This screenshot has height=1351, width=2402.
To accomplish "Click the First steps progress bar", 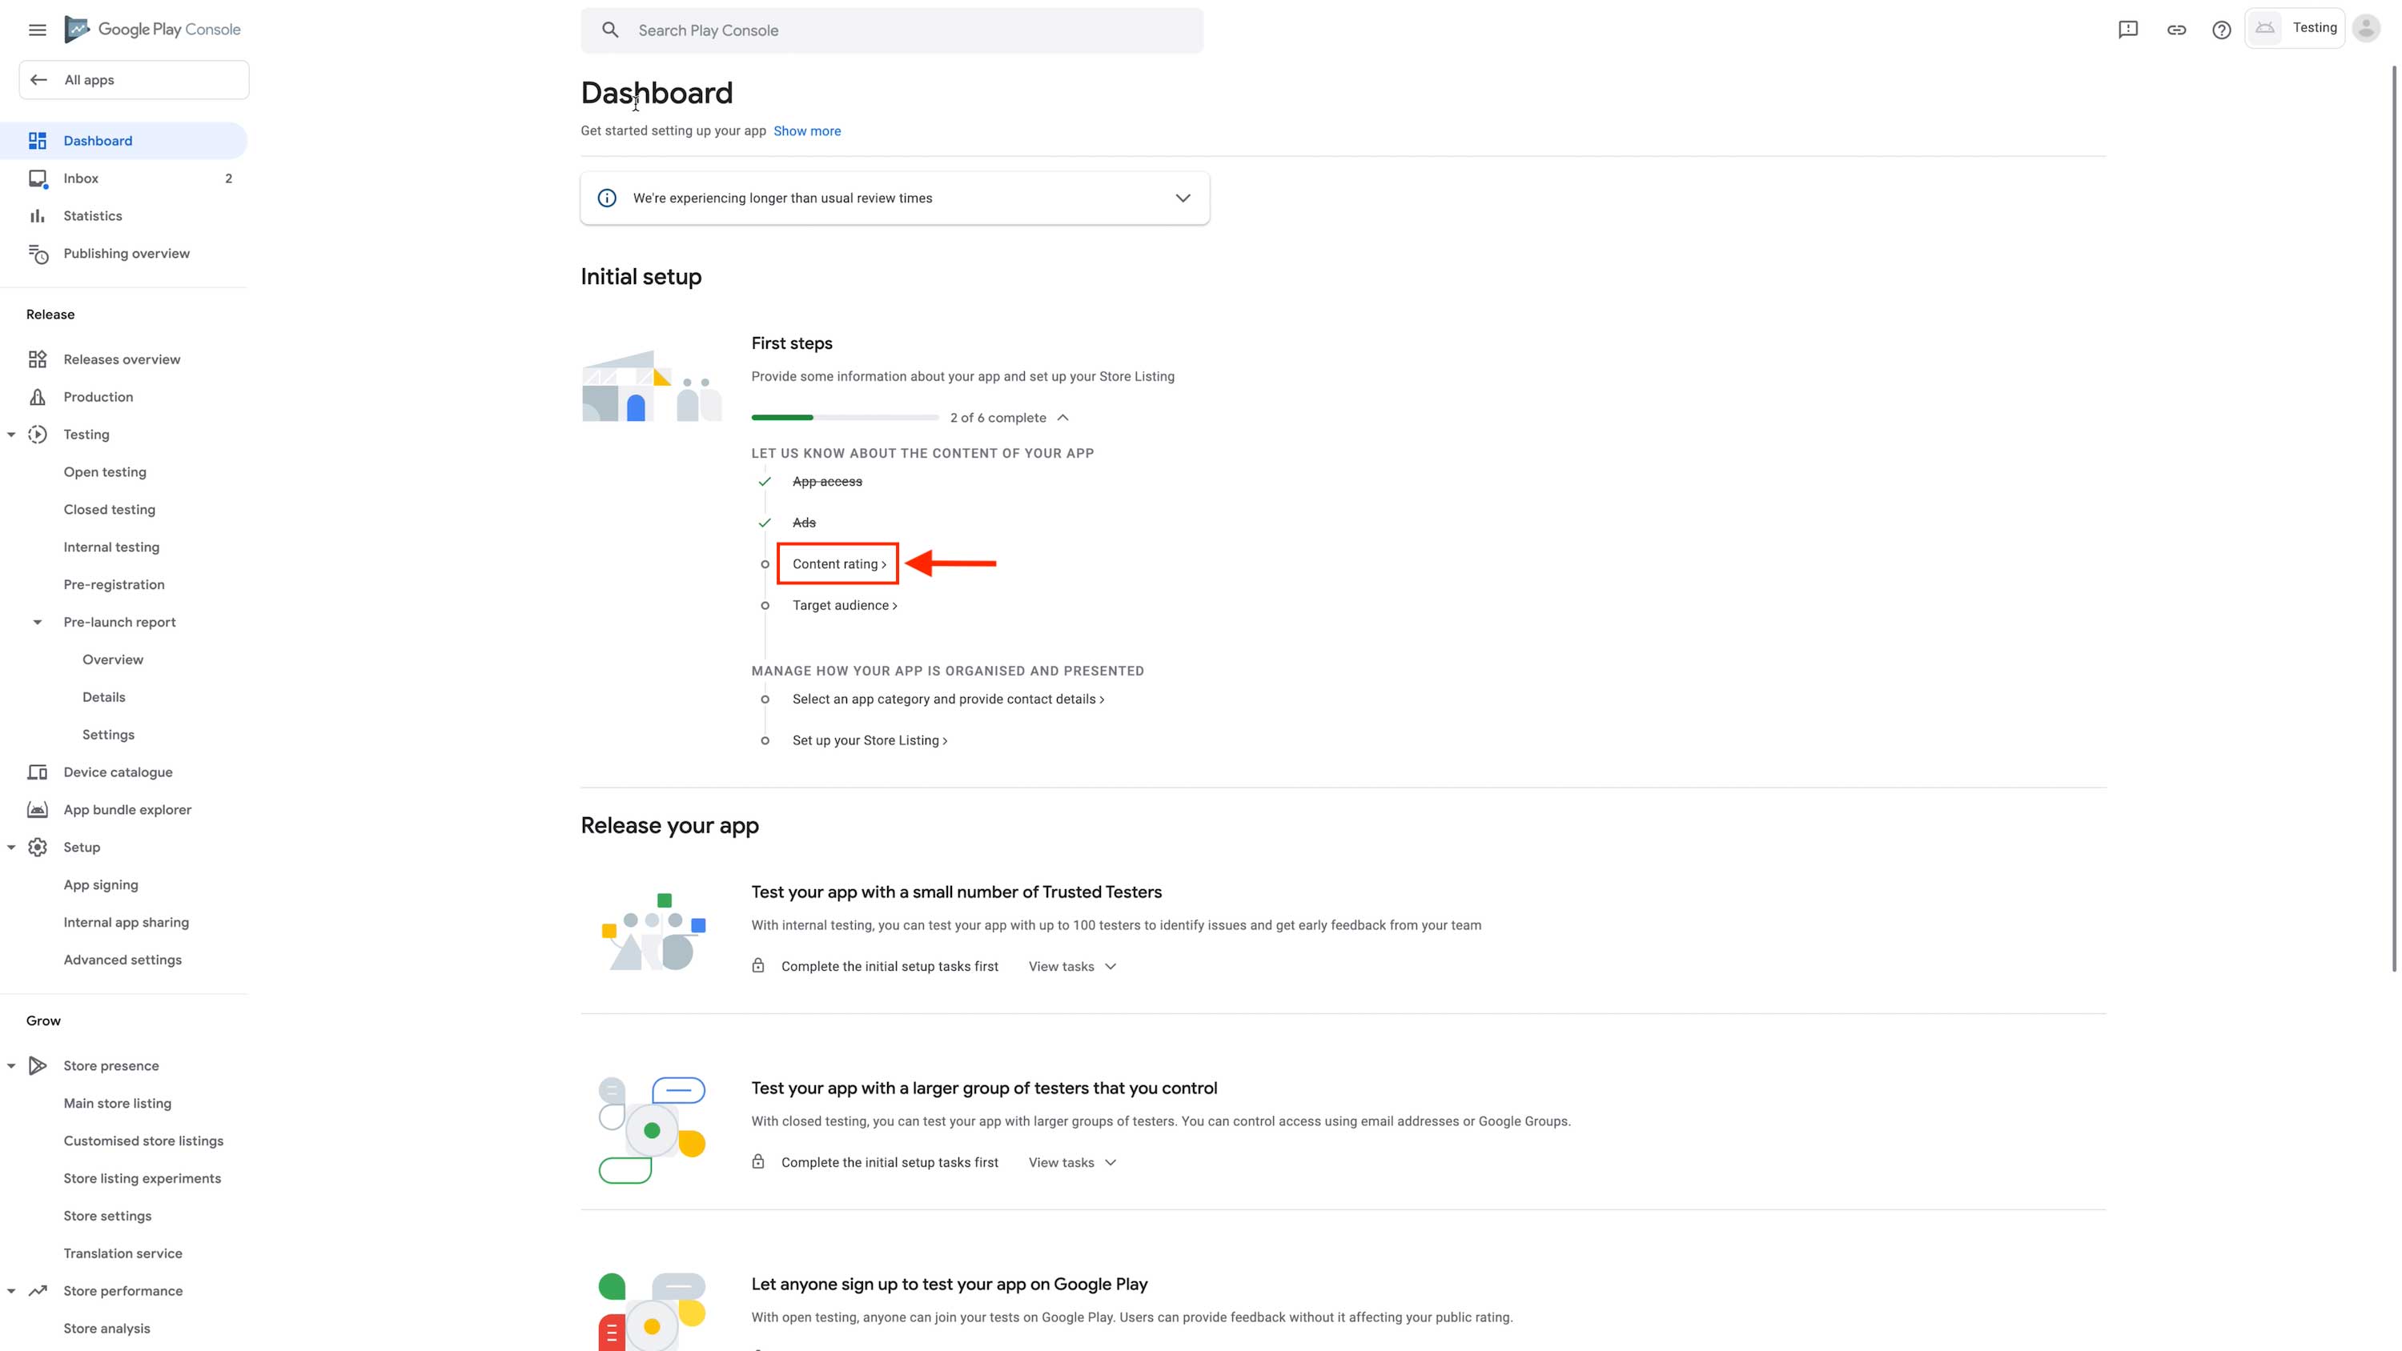I will tap(845, 418).
